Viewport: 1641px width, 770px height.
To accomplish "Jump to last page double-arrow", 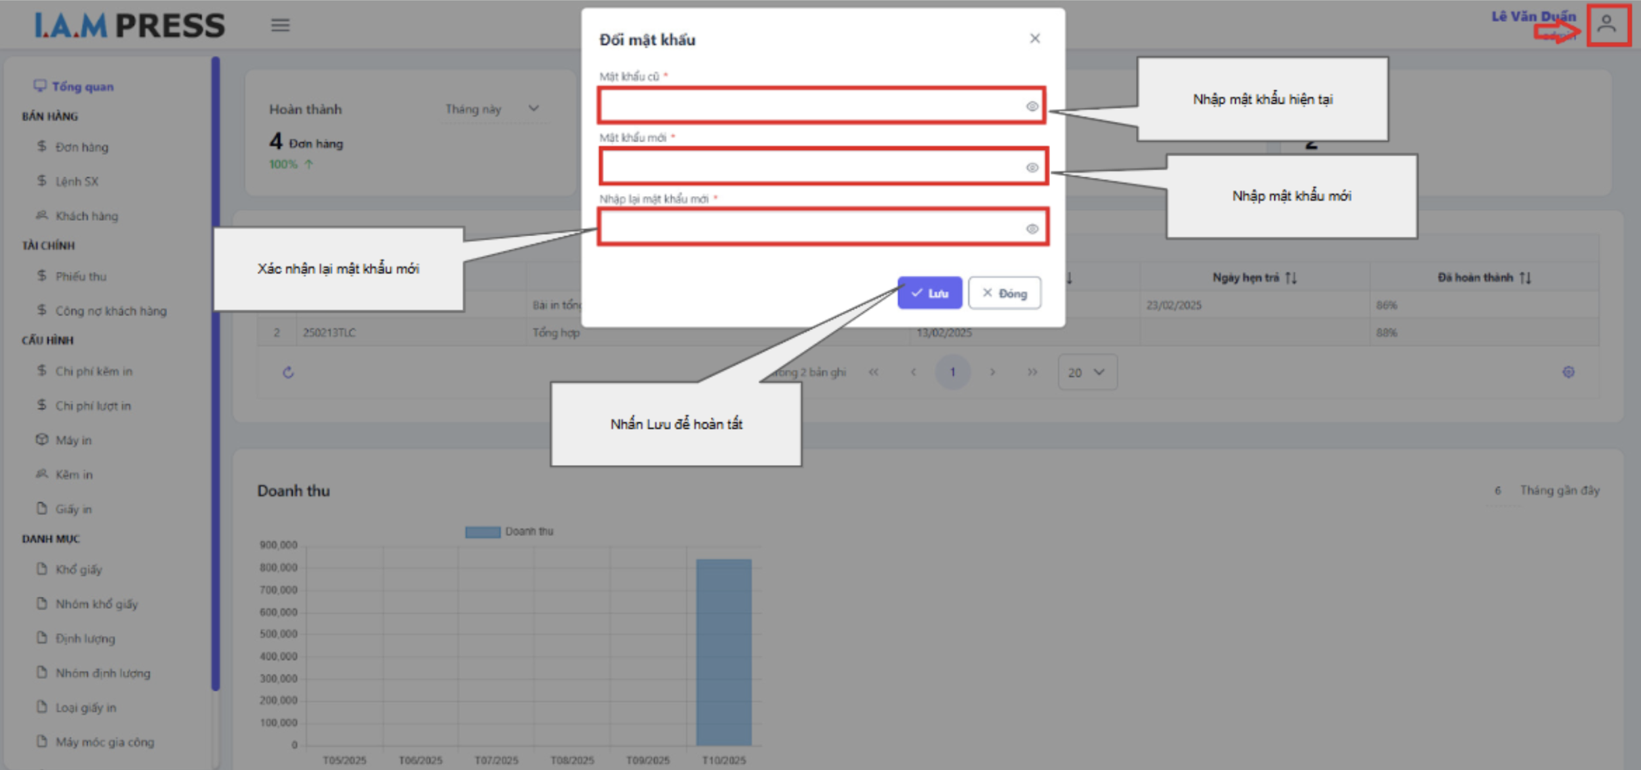I will tap(1032, 372).
